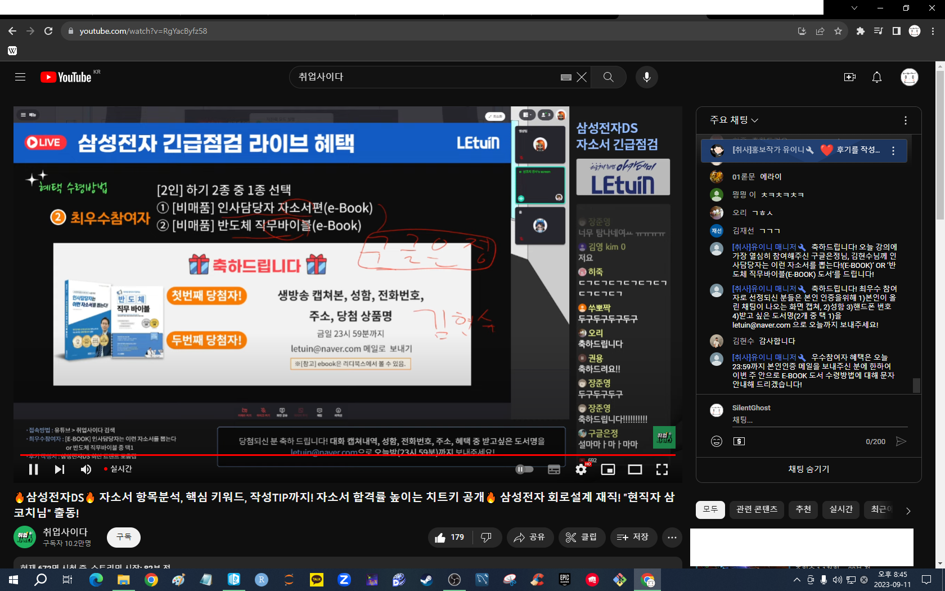Image resolution: width=945 pixels, height=591 pixels.
Task: Open the Super Chat dollar icon
Action: [739, 441]
